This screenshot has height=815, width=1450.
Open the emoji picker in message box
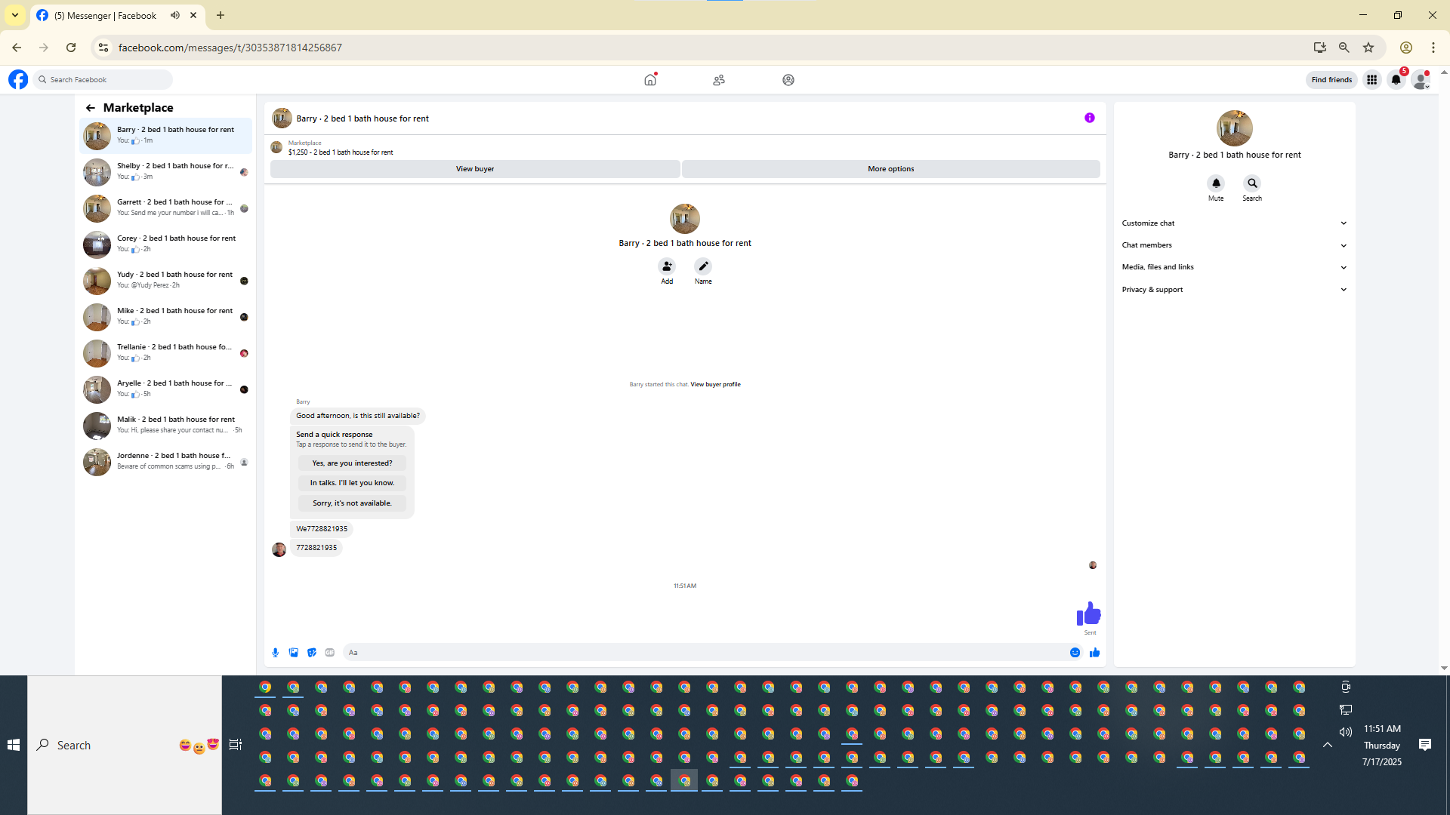coord(1075,653)
